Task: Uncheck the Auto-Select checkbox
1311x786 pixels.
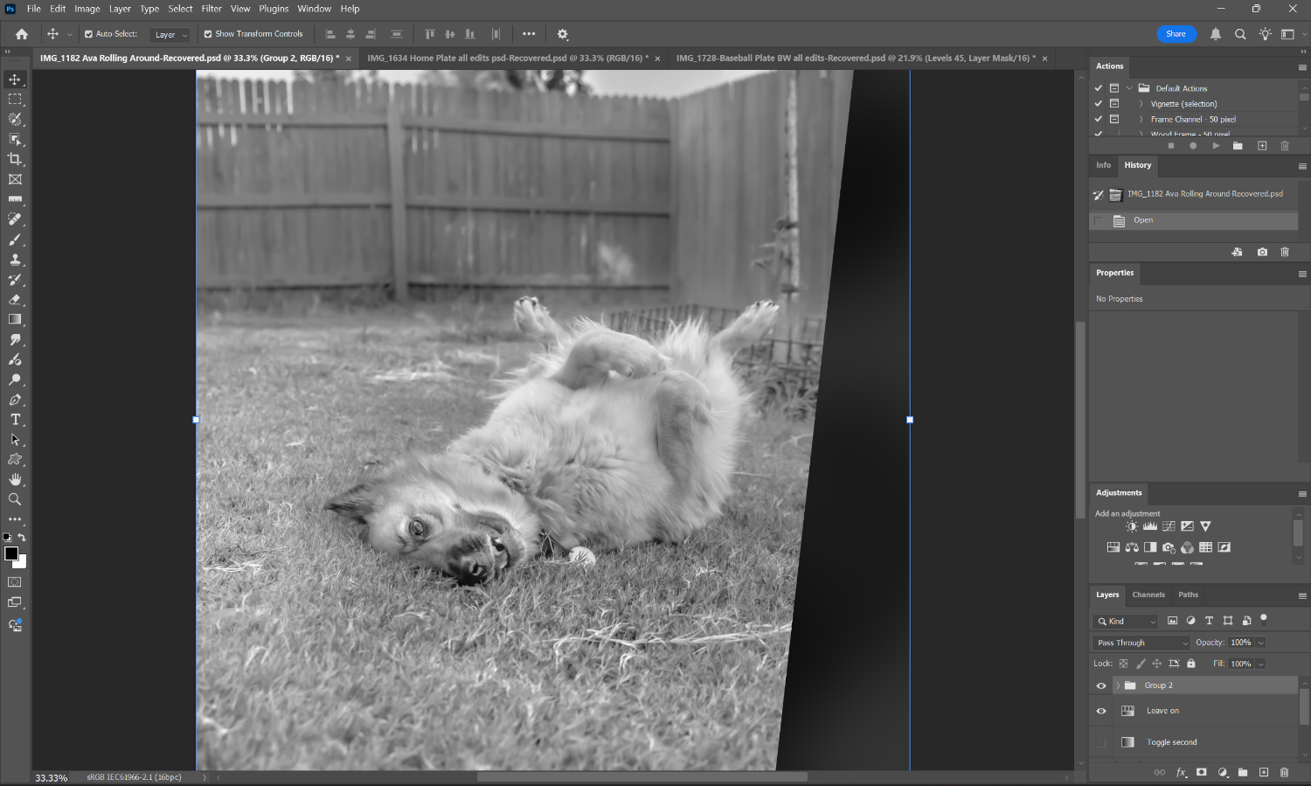Action: [x=88, y=34]
